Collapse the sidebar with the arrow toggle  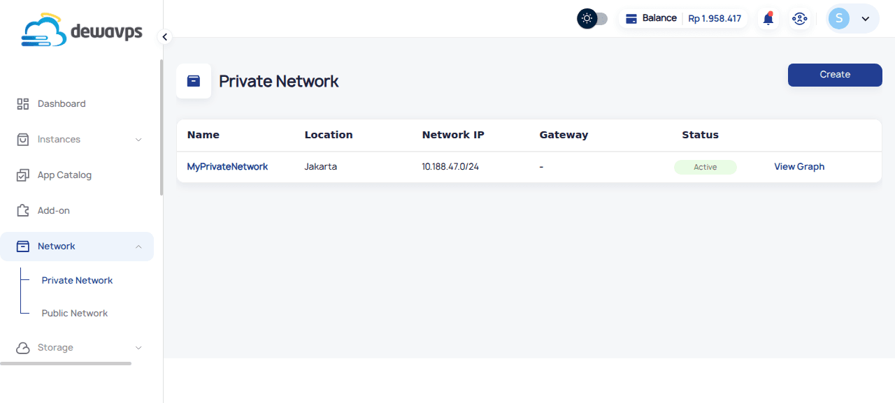click(164, 36)
